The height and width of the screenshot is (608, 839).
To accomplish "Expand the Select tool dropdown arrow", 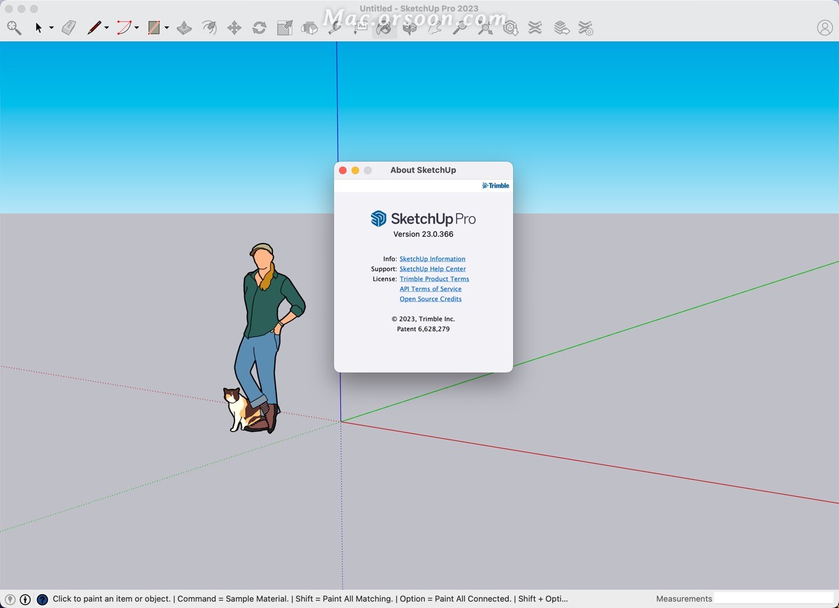I will (51, 28).
